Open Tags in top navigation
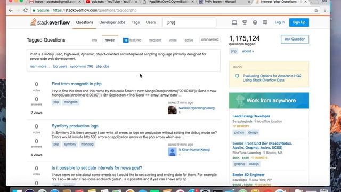Viewport: 341px width, 192px height. [x=135, y=22]
